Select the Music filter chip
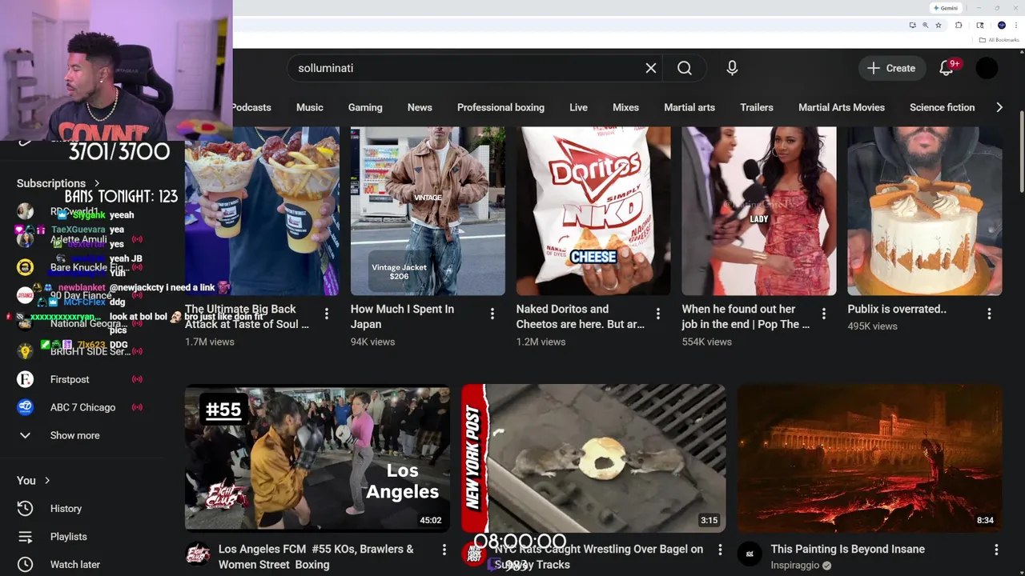The image size is (1025, 576). [310, 107]
